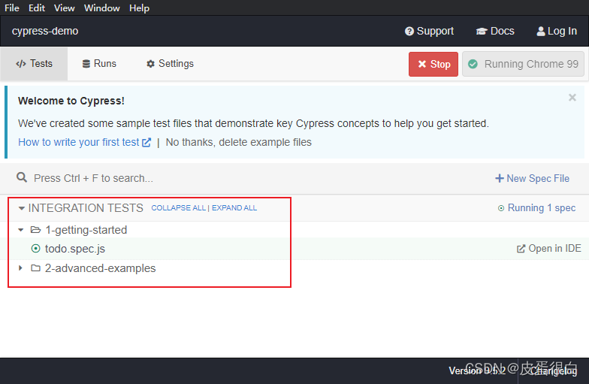Click the cypress-demo project name
Screen dimensions: 589x384
point(45,31)
